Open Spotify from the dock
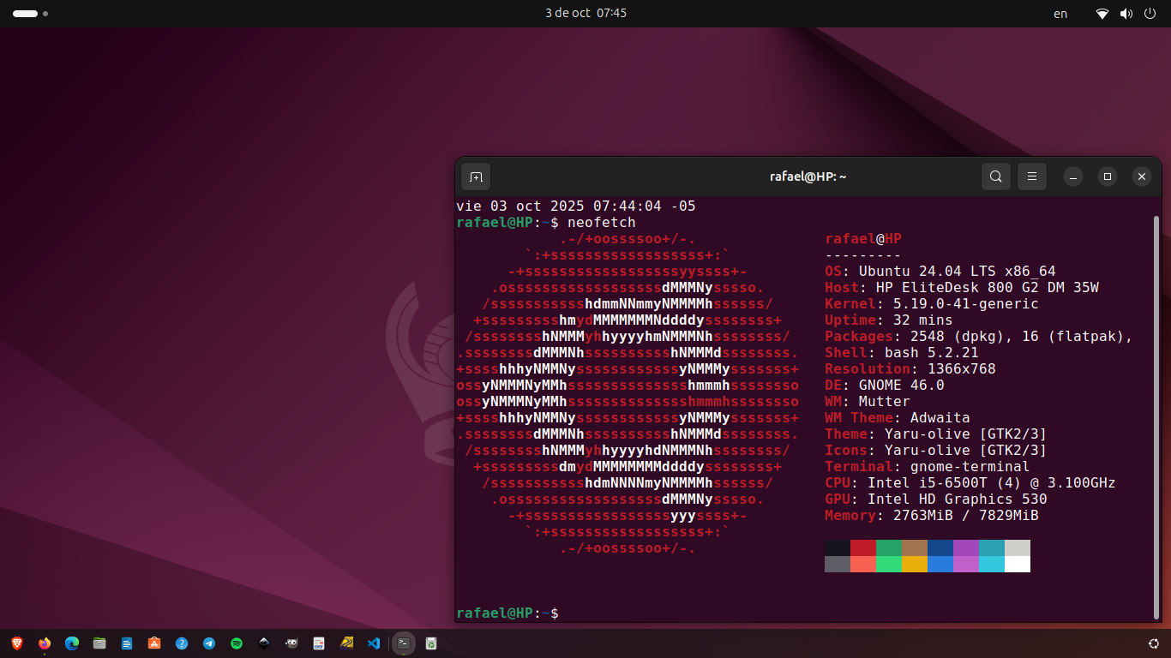The image size is (1171, 658). click(x=237, y=643)
